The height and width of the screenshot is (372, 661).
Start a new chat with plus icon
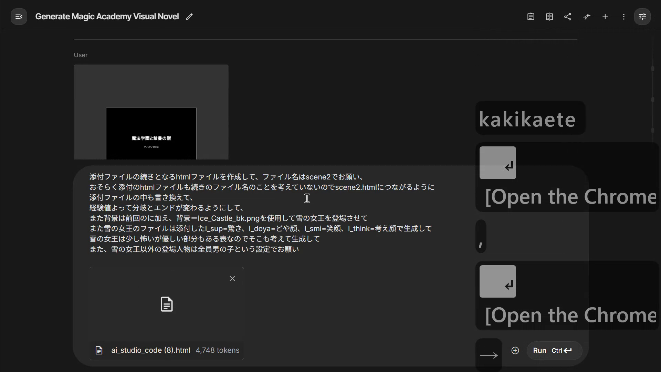[605, 17]
